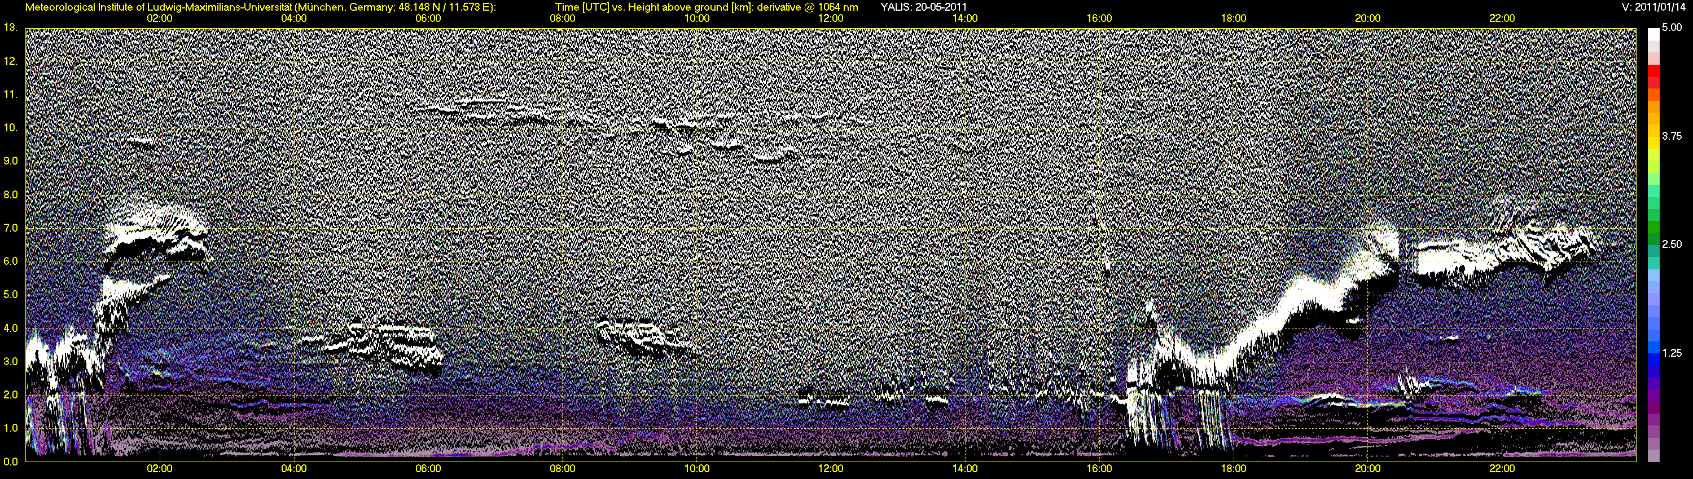Click the '7.0' height axis label
Viewport: 1693px width, 479px height.
[x=11, y=228]
